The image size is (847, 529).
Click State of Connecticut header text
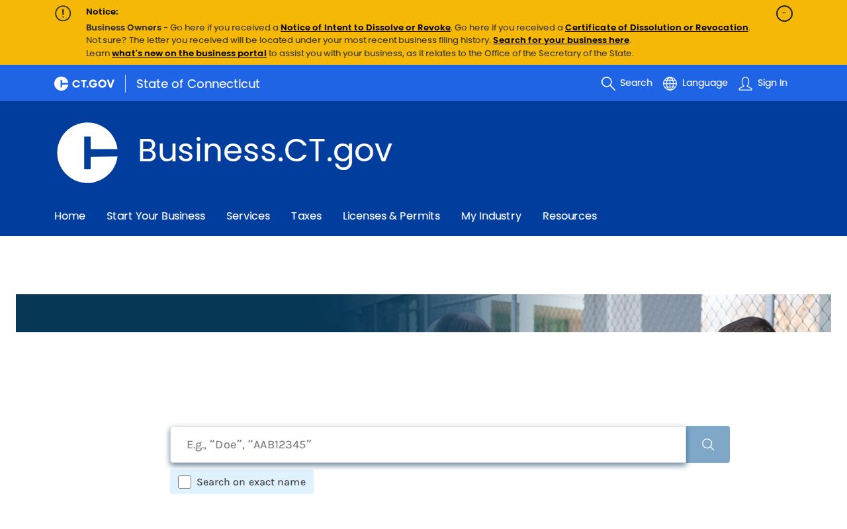coord(198,83)
